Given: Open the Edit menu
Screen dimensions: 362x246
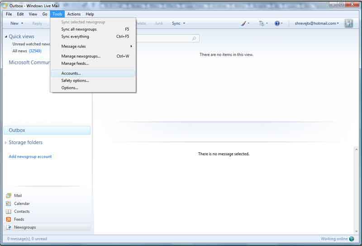Looking at the screenshot, I should pyautogui.click(x=20, y=14).
